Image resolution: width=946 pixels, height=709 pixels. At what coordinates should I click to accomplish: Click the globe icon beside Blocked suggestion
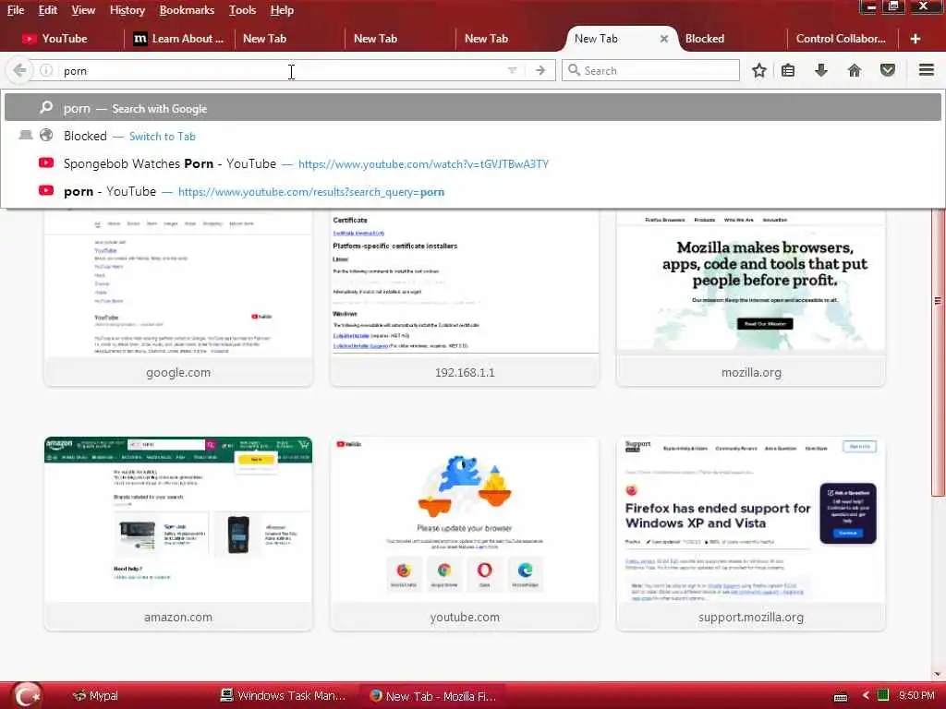coord(46,136)
